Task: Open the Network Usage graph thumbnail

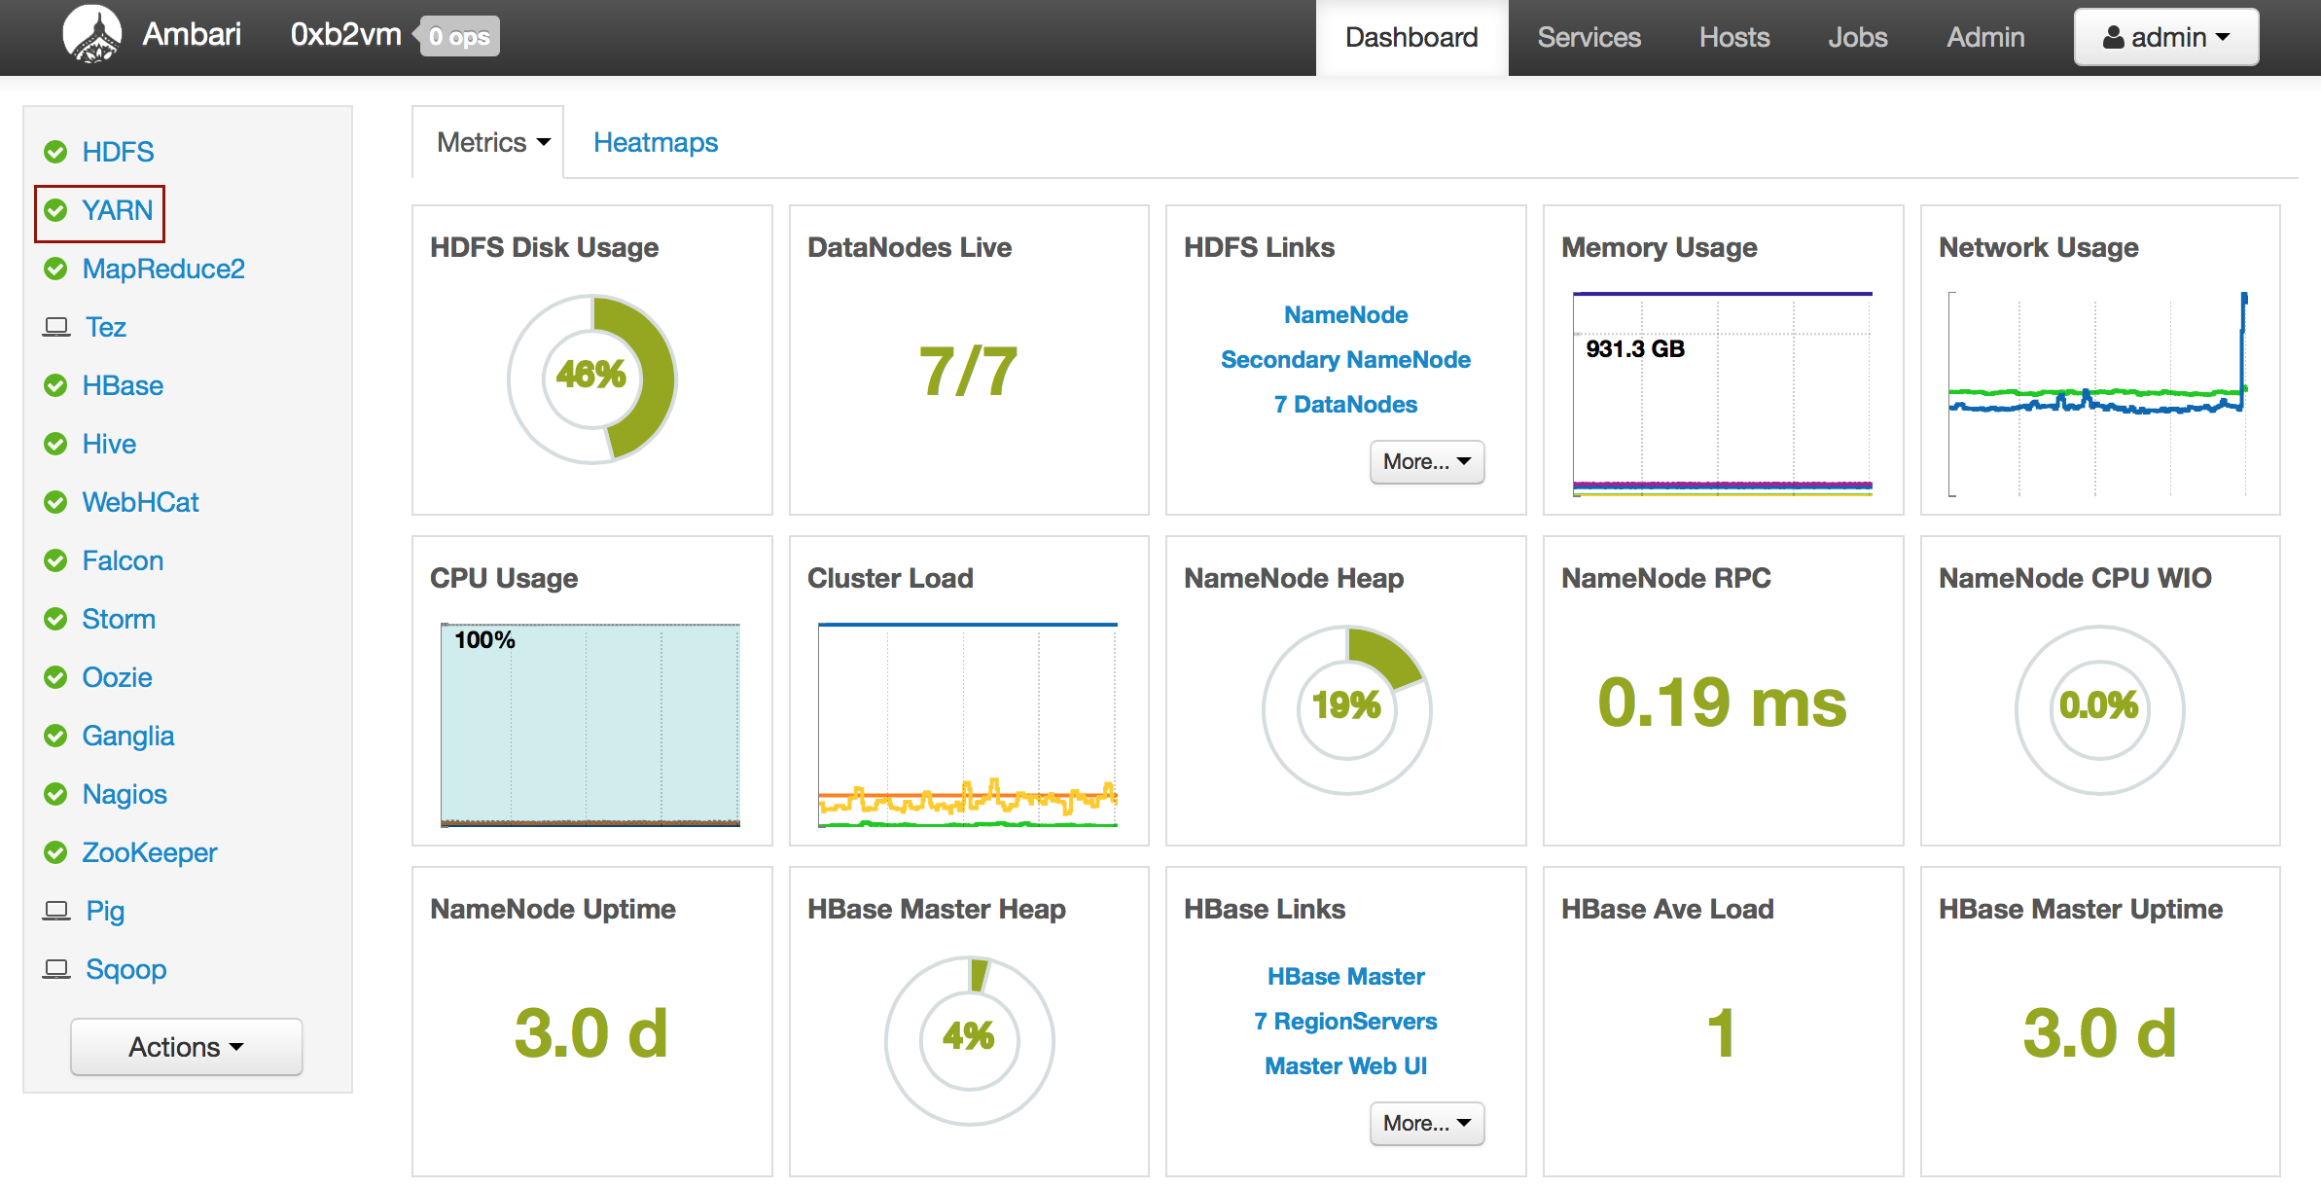Action: pos(2098,394)
